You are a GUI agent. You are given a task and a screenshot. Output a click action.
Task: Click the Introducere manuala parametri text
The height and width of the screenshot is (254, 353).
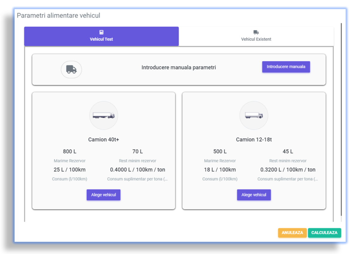pos(178,68)
